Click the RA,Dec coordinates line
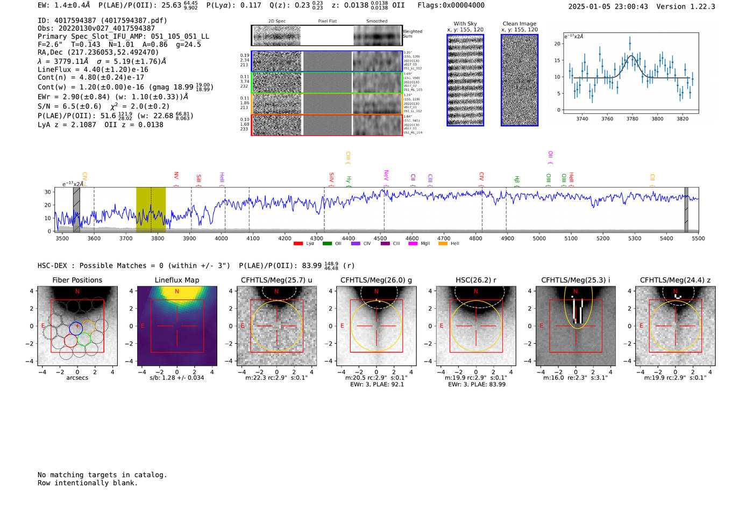The width and height of the screenshot is (753, 512). pyautogui.click(x=98, y=53)
